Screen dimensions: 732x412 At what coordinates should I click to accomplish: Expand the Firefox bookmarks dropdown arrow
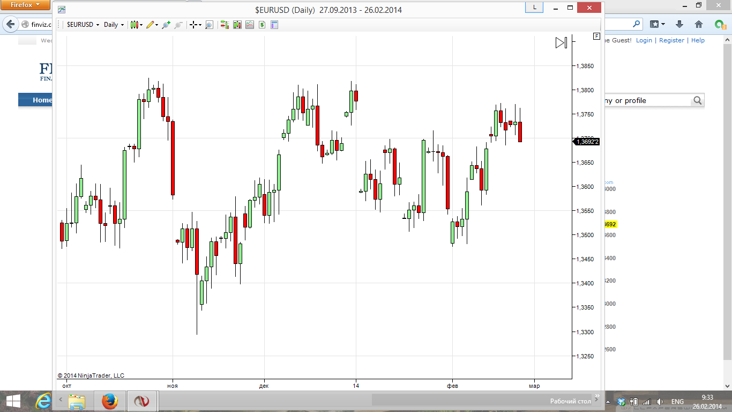click(663, 24)
